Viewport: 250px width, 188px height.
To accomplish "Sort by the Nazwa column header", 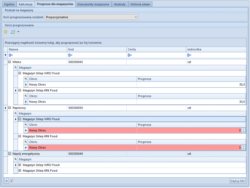I will coord(38,49).
